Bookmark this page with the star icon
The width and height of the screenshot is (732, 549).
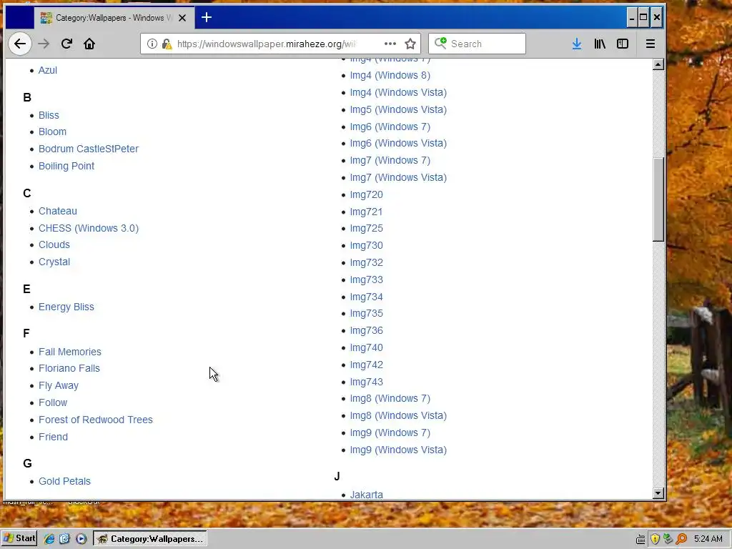410,44
